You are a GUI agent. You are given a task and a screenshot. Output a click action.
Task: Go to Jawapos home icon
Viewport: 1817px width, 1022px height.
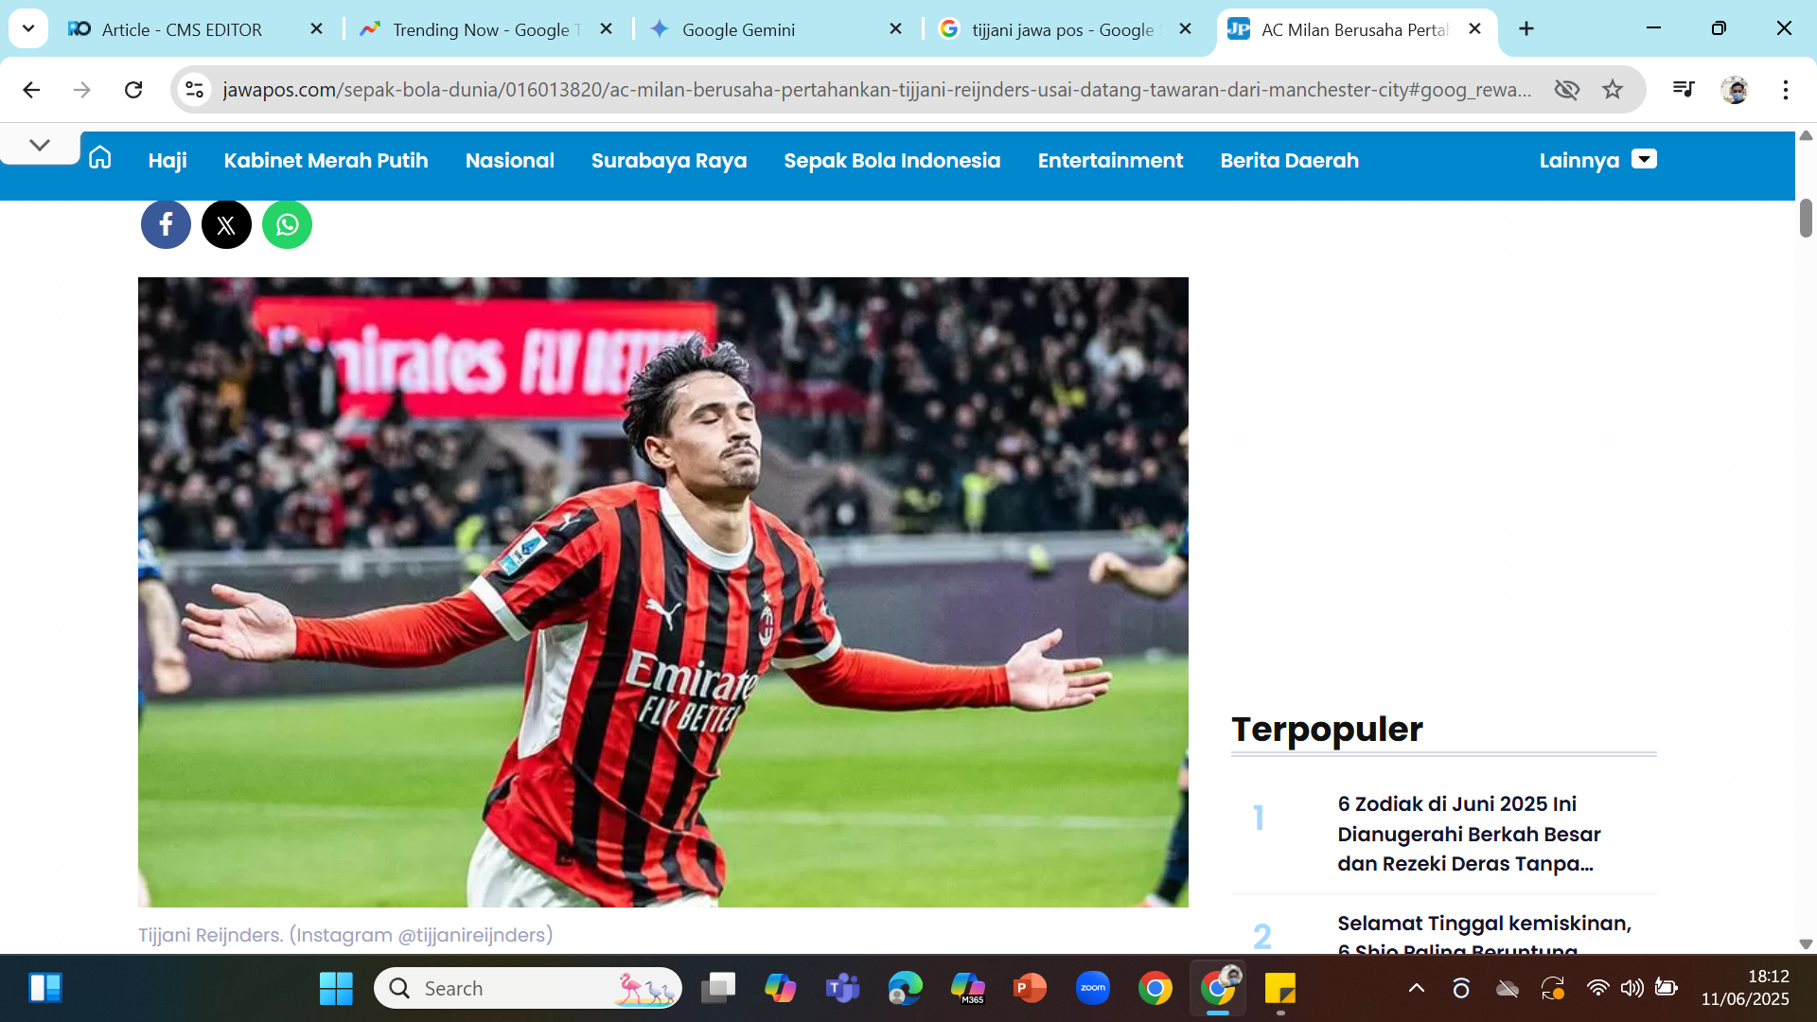tap(100, 158)
